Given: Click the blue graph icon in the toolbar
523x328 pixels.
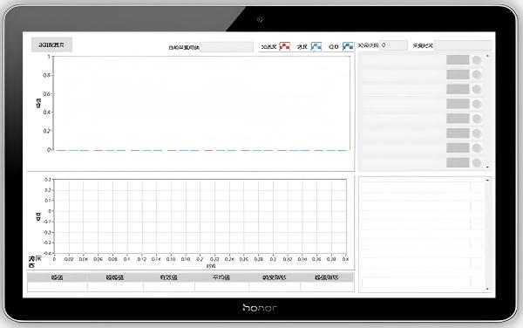Looking at the screenshot, I should 316,46.
